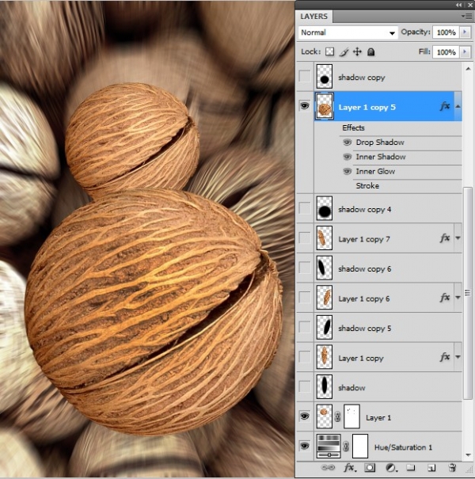
Task: Open the Opacity slider arrow
Action: (465, 32)
